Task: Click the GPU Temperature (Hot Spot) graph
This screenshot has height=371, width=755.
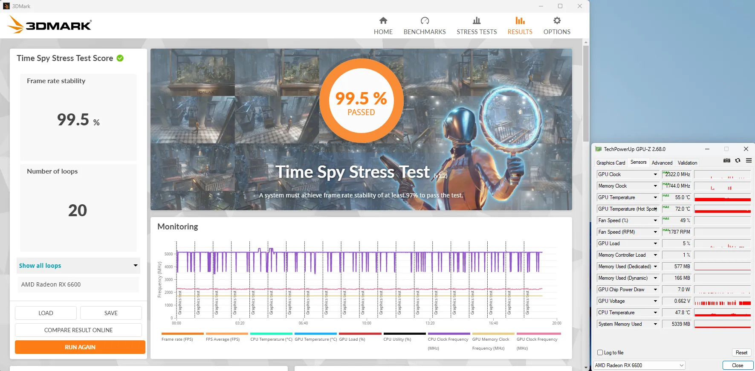Action: pyautogui.click(x=722, y=209)
